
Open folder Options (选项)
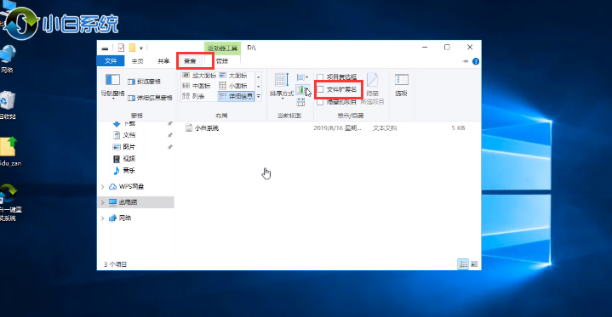point(401,85)
